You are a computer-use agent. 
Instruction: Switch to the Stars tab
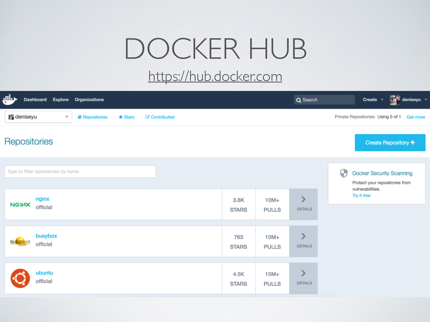click(126, 117)
